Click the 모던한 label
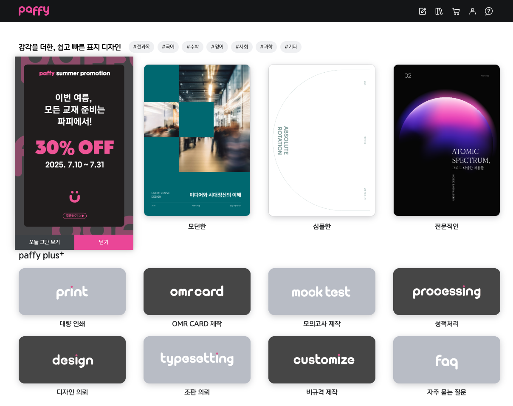 click(x=197, y=227)
